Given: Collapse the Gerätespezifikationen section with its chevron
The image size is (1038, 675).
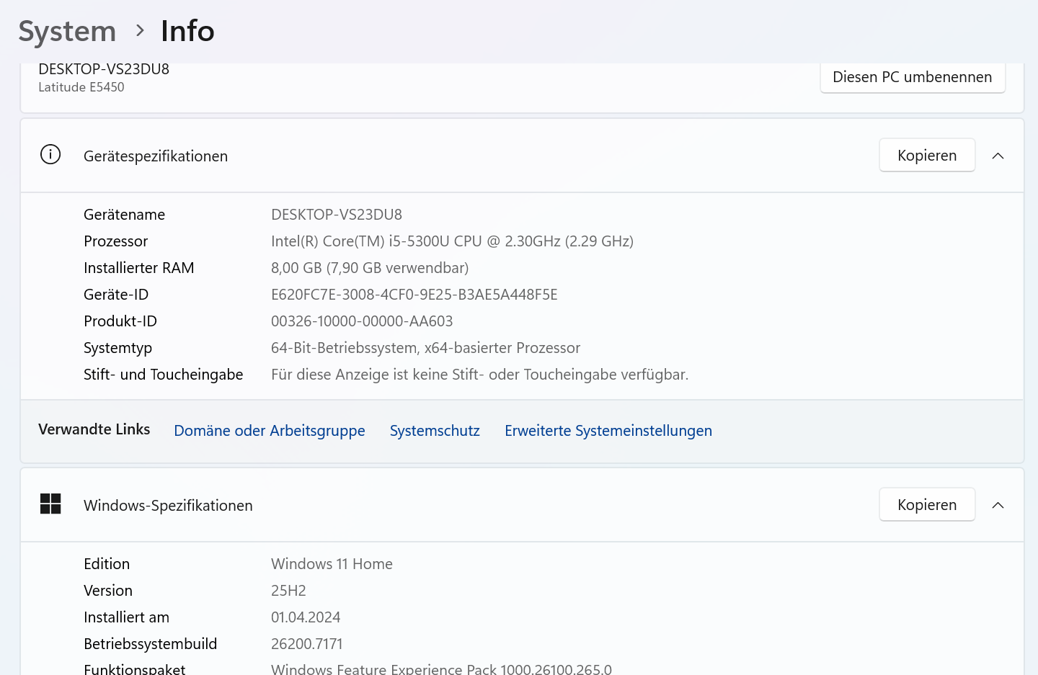Looking at the screenshot, I should click(x=998, y=156).
